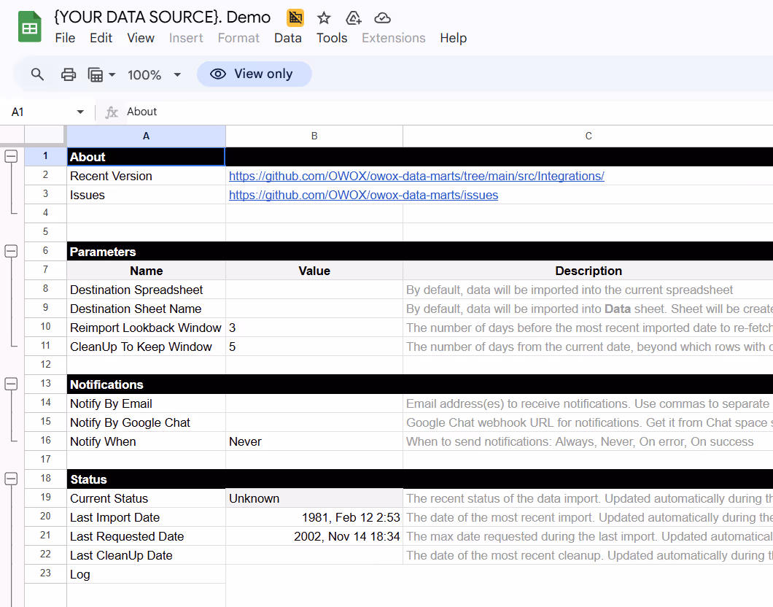Open the View menu
Viewport: 773px width, 607px height.
[x=141, y=38]
